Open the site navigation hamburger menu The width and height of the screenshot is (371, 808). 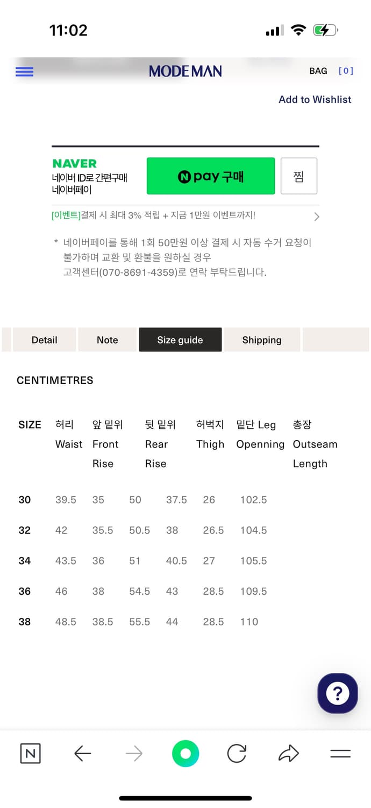pos(24,71)
